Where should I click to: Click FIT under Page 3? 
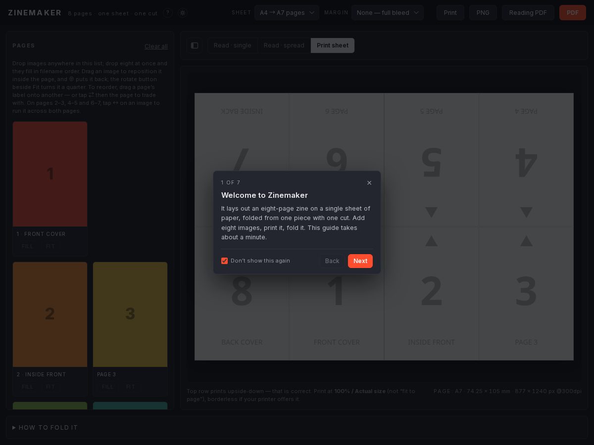[x=131, y=387]
